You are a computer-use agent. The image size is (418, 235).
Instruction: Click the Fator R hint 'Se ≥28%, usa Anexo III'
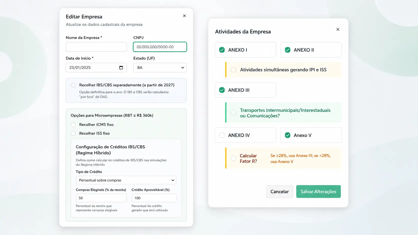pos(300,158)
